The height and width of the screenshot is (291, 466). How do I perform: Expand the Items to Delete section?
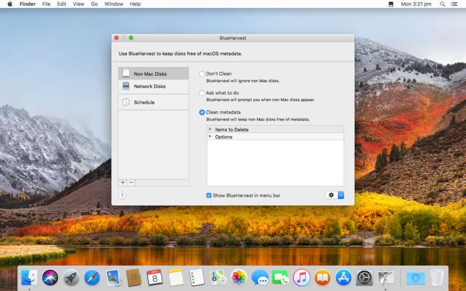(210, 129)
